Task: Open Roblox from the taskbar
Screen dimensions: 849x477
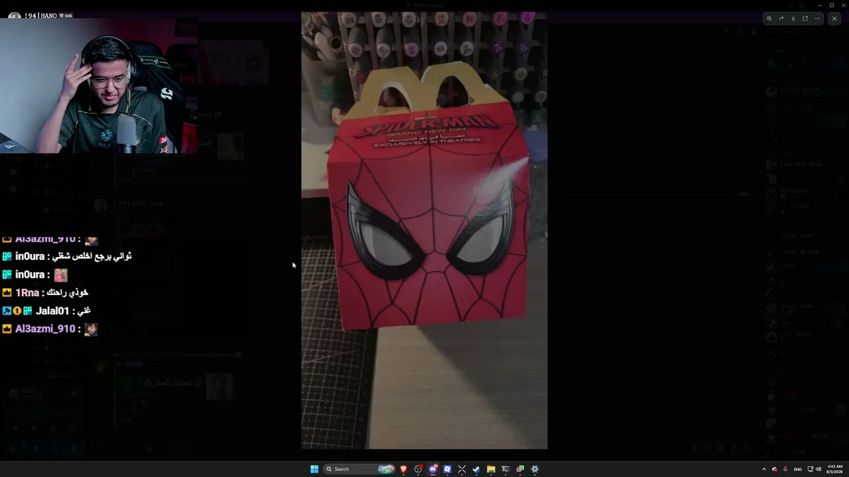Action: click(x=447, y=469)
